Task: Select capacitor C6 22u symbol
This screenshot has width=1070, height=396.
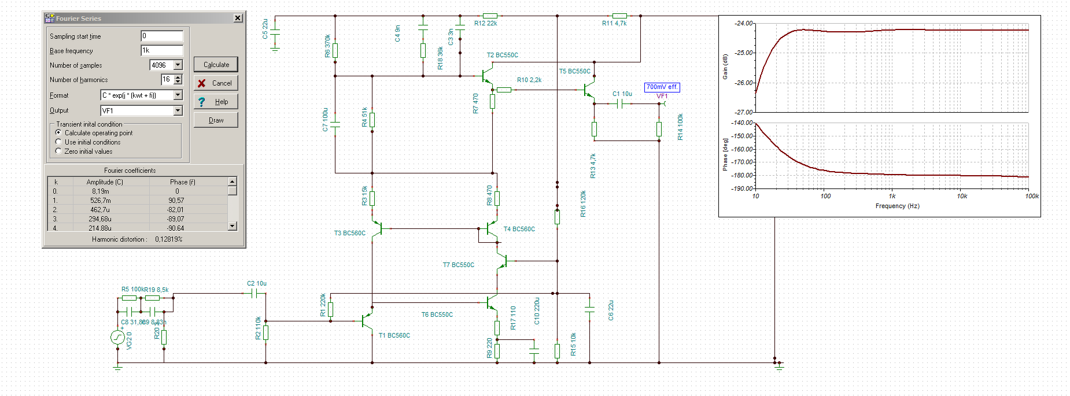Action: [589, 309]
